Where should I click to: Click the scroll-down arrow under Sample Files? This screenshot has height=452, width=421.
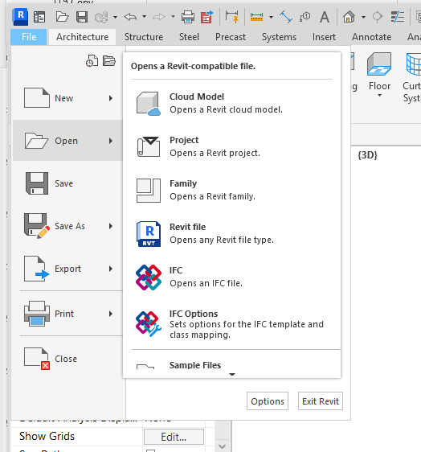(232, 374)
